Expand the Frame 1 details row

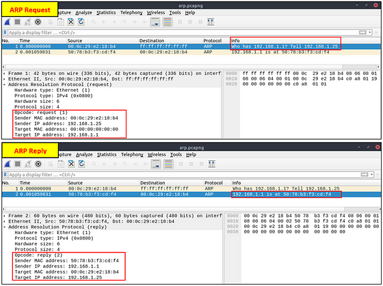click(x=4, y=74)
